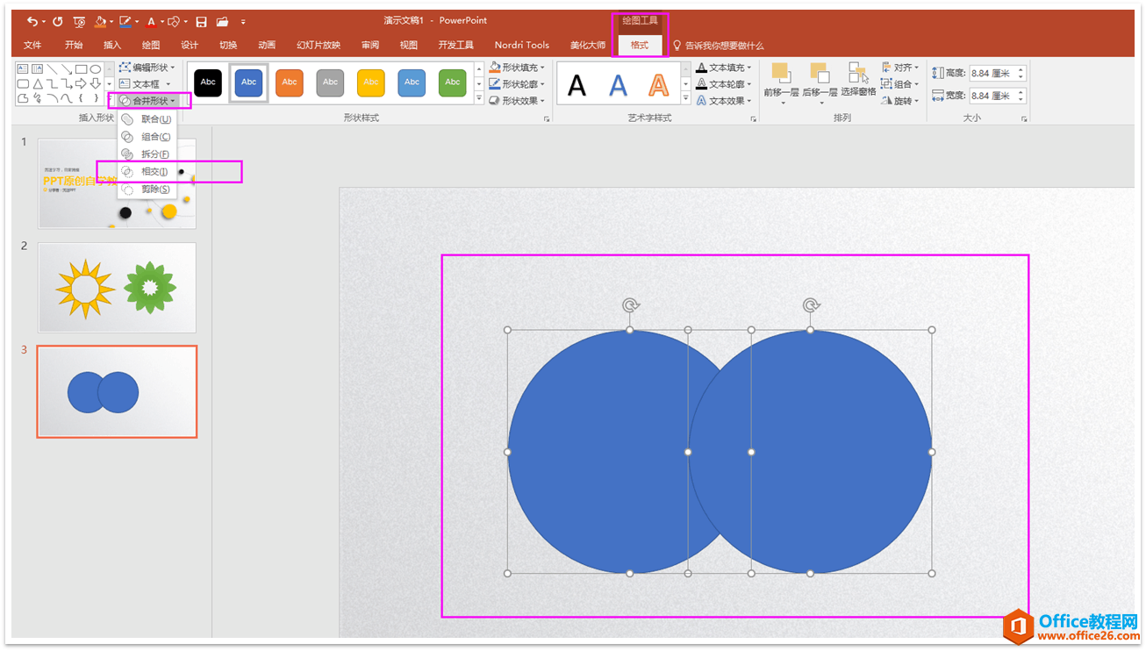Select the rounded rectangle shape in gallery
This screenshot has height=651, width=1146.
pos(23,83)
